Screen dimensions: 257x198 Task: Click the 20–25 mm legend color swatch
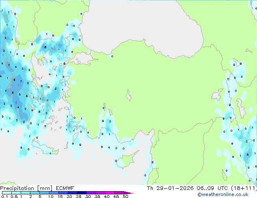pyautogui.click(x=73, y=193)
